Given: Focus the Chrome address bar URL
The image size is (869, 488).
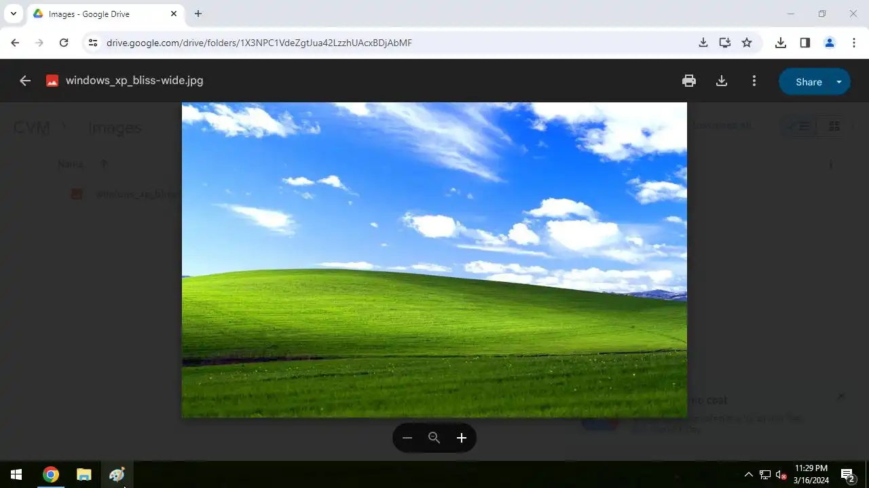Looking at the screenshot, I should [259, 43].
